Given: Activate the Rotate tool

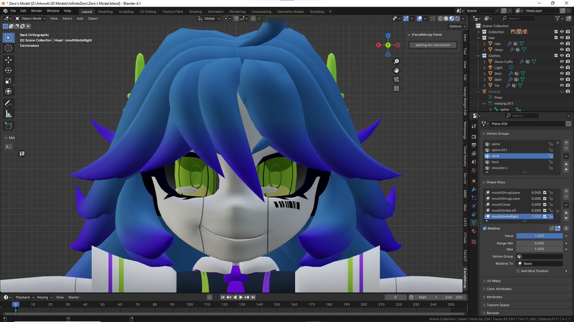Looking at the screenshot, I should (x=8, y=70).
